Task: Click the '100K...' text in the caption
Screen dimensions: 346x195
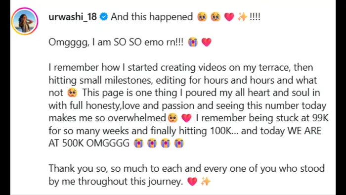Action: [224, 131]
